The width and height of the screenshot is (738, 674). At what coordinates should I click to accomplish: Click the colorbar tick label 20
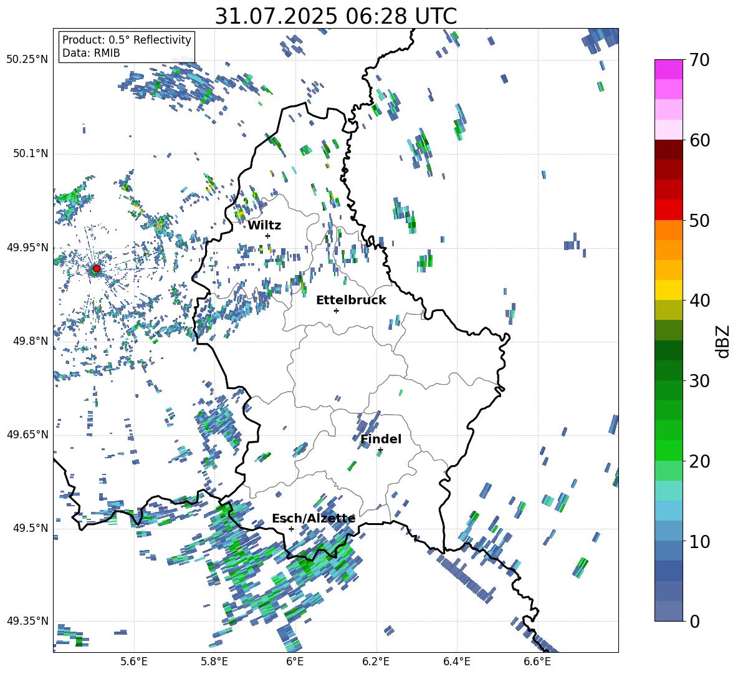(699, 461)
